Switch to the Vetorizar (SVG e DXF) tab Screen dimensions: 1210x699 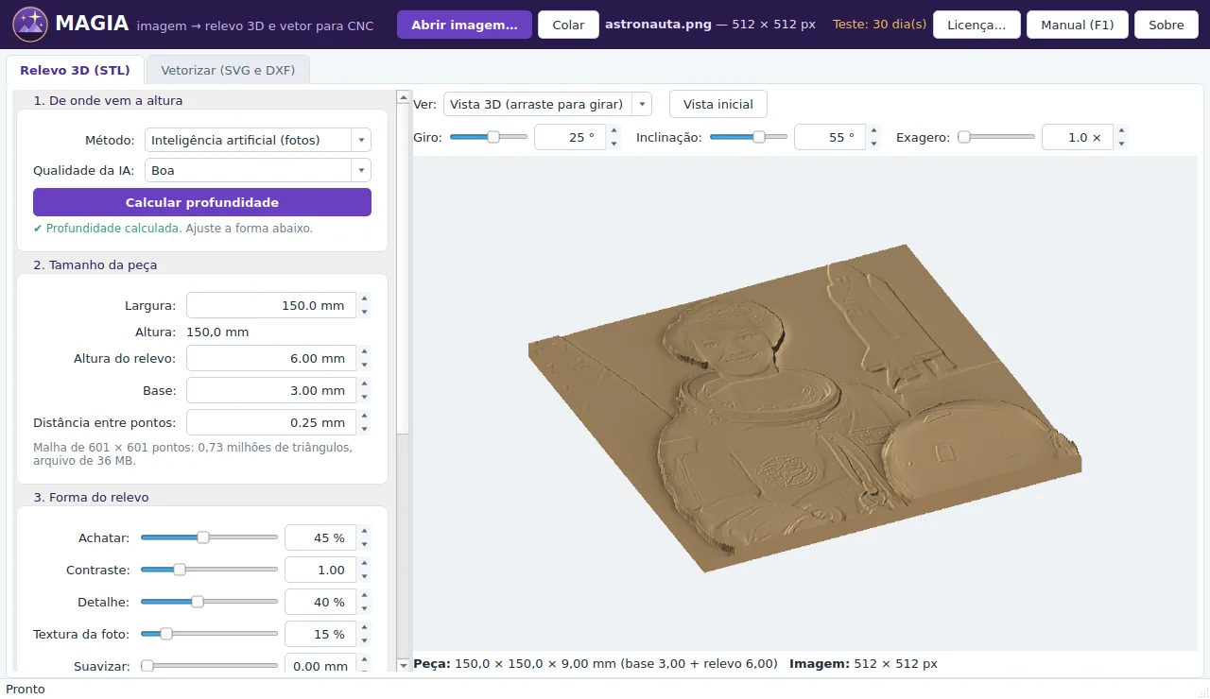click(x=228, y=70)
